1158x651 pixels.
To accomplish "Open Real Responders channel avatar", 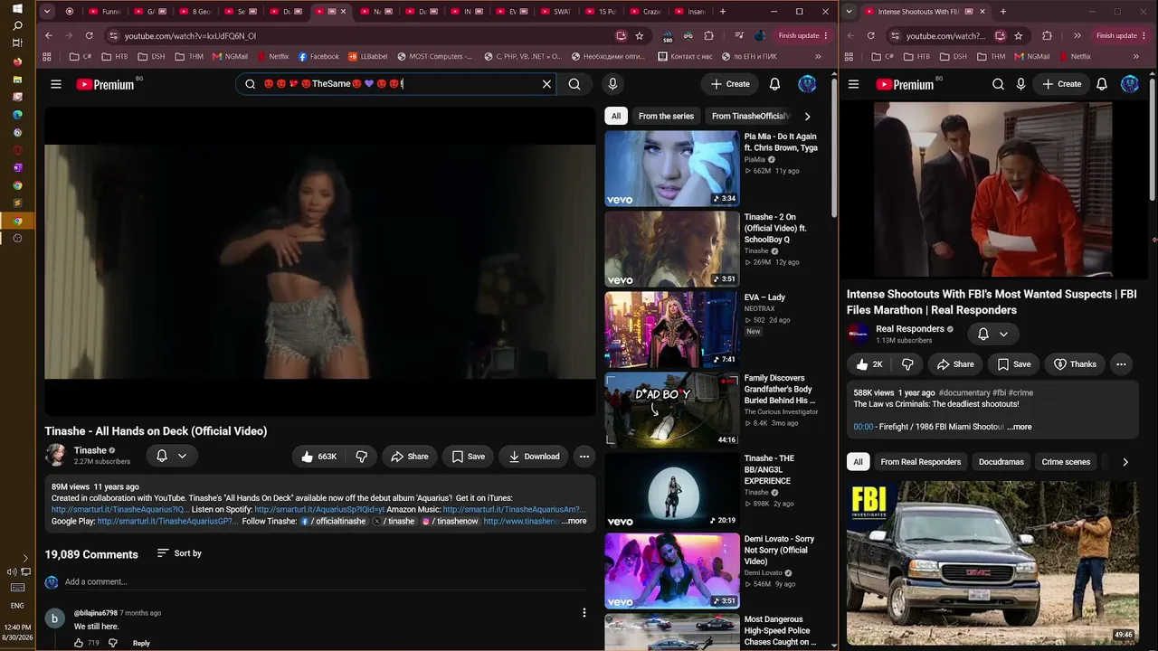I will click(x=858, y=334).
